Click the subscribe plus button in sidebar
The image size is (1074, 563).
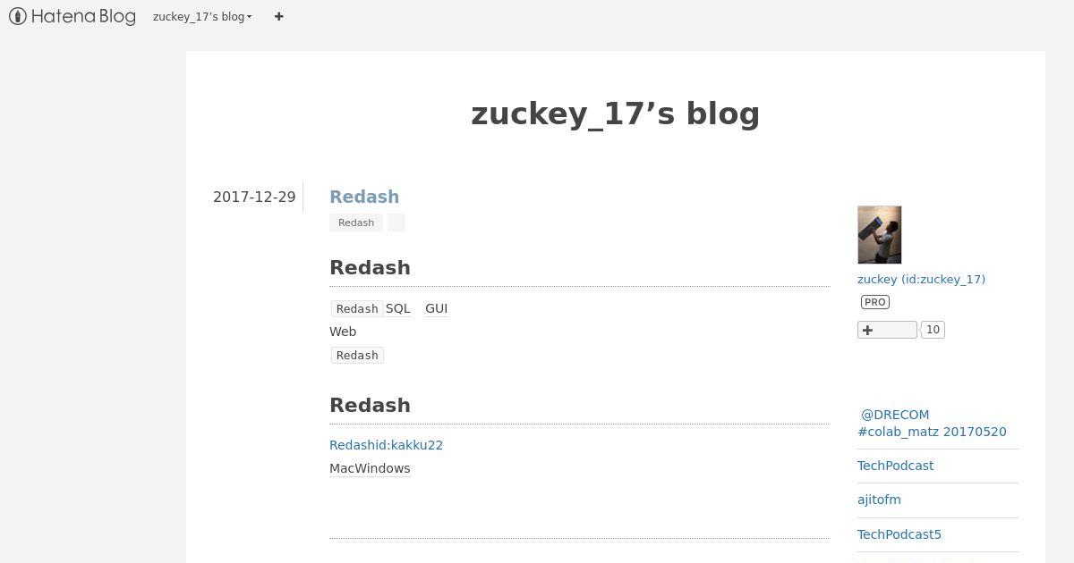(887, 330)
